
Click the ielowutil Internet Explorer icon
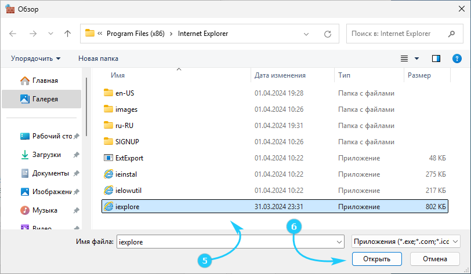[108, 190]
